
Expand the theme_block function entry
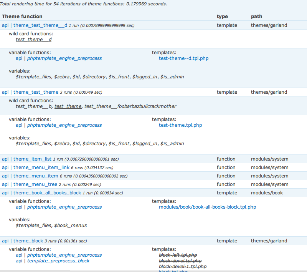[28, 241]
